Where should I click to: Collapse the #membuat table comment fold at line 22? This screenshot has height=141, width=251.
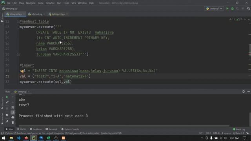tap(18, 22)
